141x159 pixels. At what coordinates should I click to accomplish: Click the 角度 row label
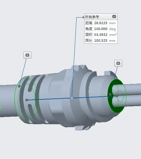tap(89, 29)
